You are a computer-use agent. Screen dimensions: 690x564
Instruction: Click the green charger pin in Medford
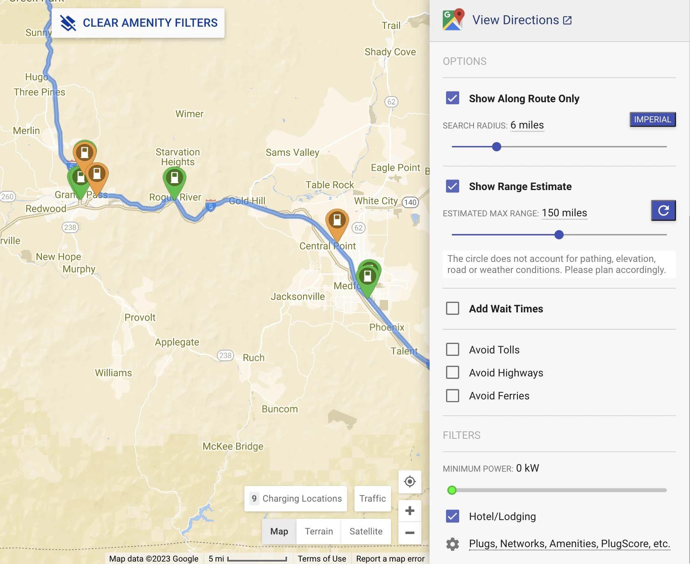(x=368, y=277)
